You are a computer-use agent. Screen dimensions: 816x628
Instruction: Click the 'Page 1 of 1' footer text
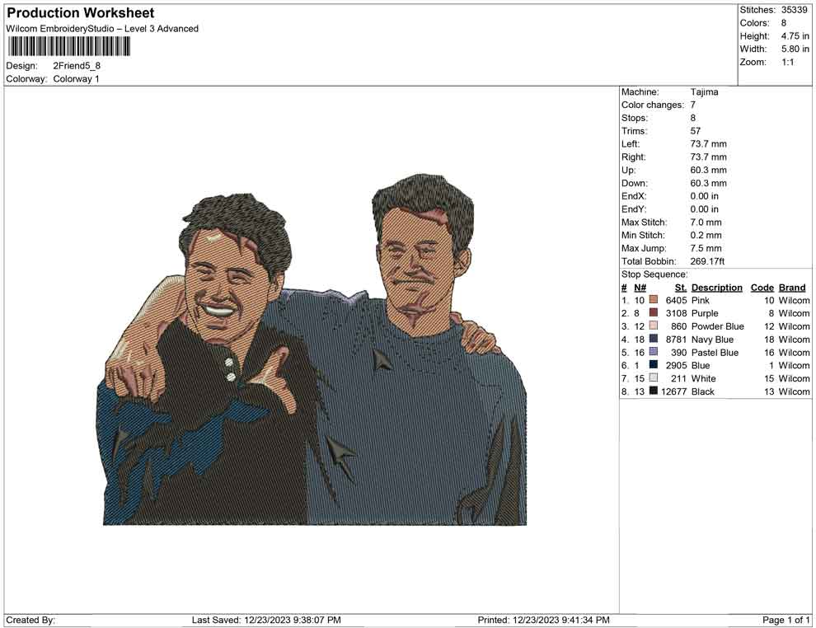click(x=786, y=620)
